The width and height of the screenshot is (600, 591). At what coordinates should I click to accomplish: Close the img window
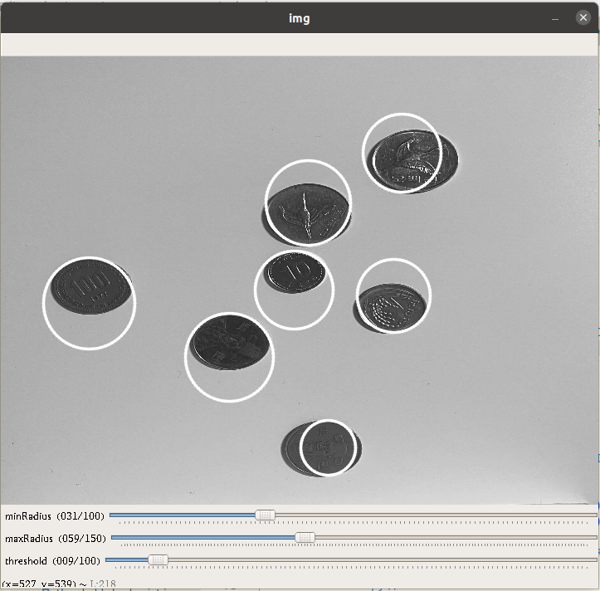click(x=583, y=17)
